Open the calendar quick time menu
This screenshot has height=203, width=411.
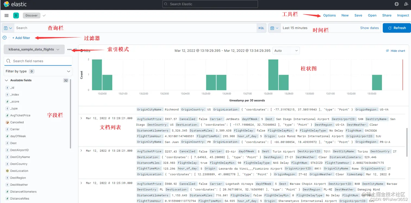pos(274,28)
